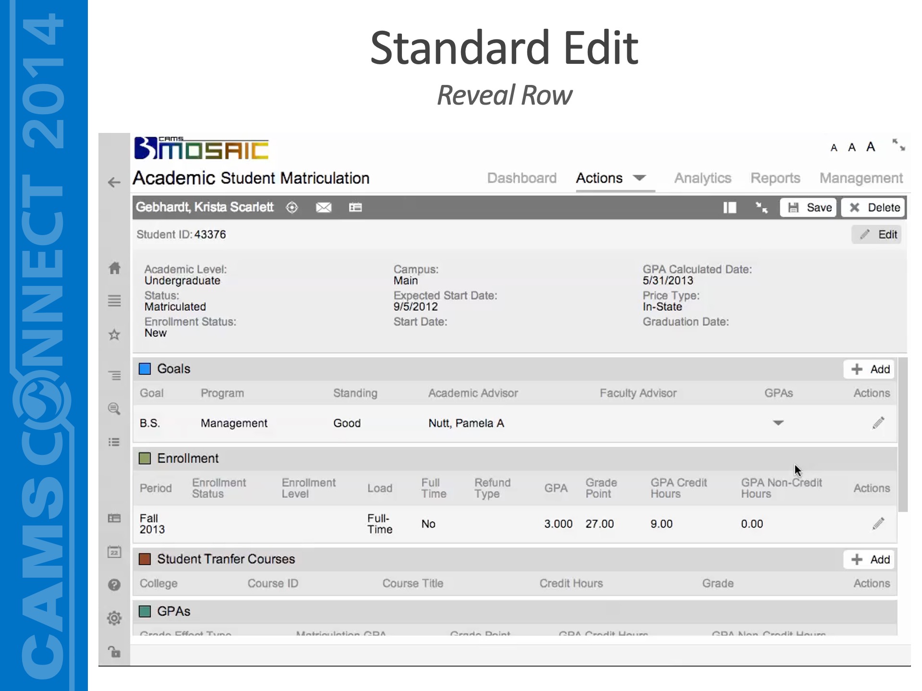Image resolution: width=922 pixels, height=691 pixels.
Task: Toggle the Goals section blue square
Action: 145,369
